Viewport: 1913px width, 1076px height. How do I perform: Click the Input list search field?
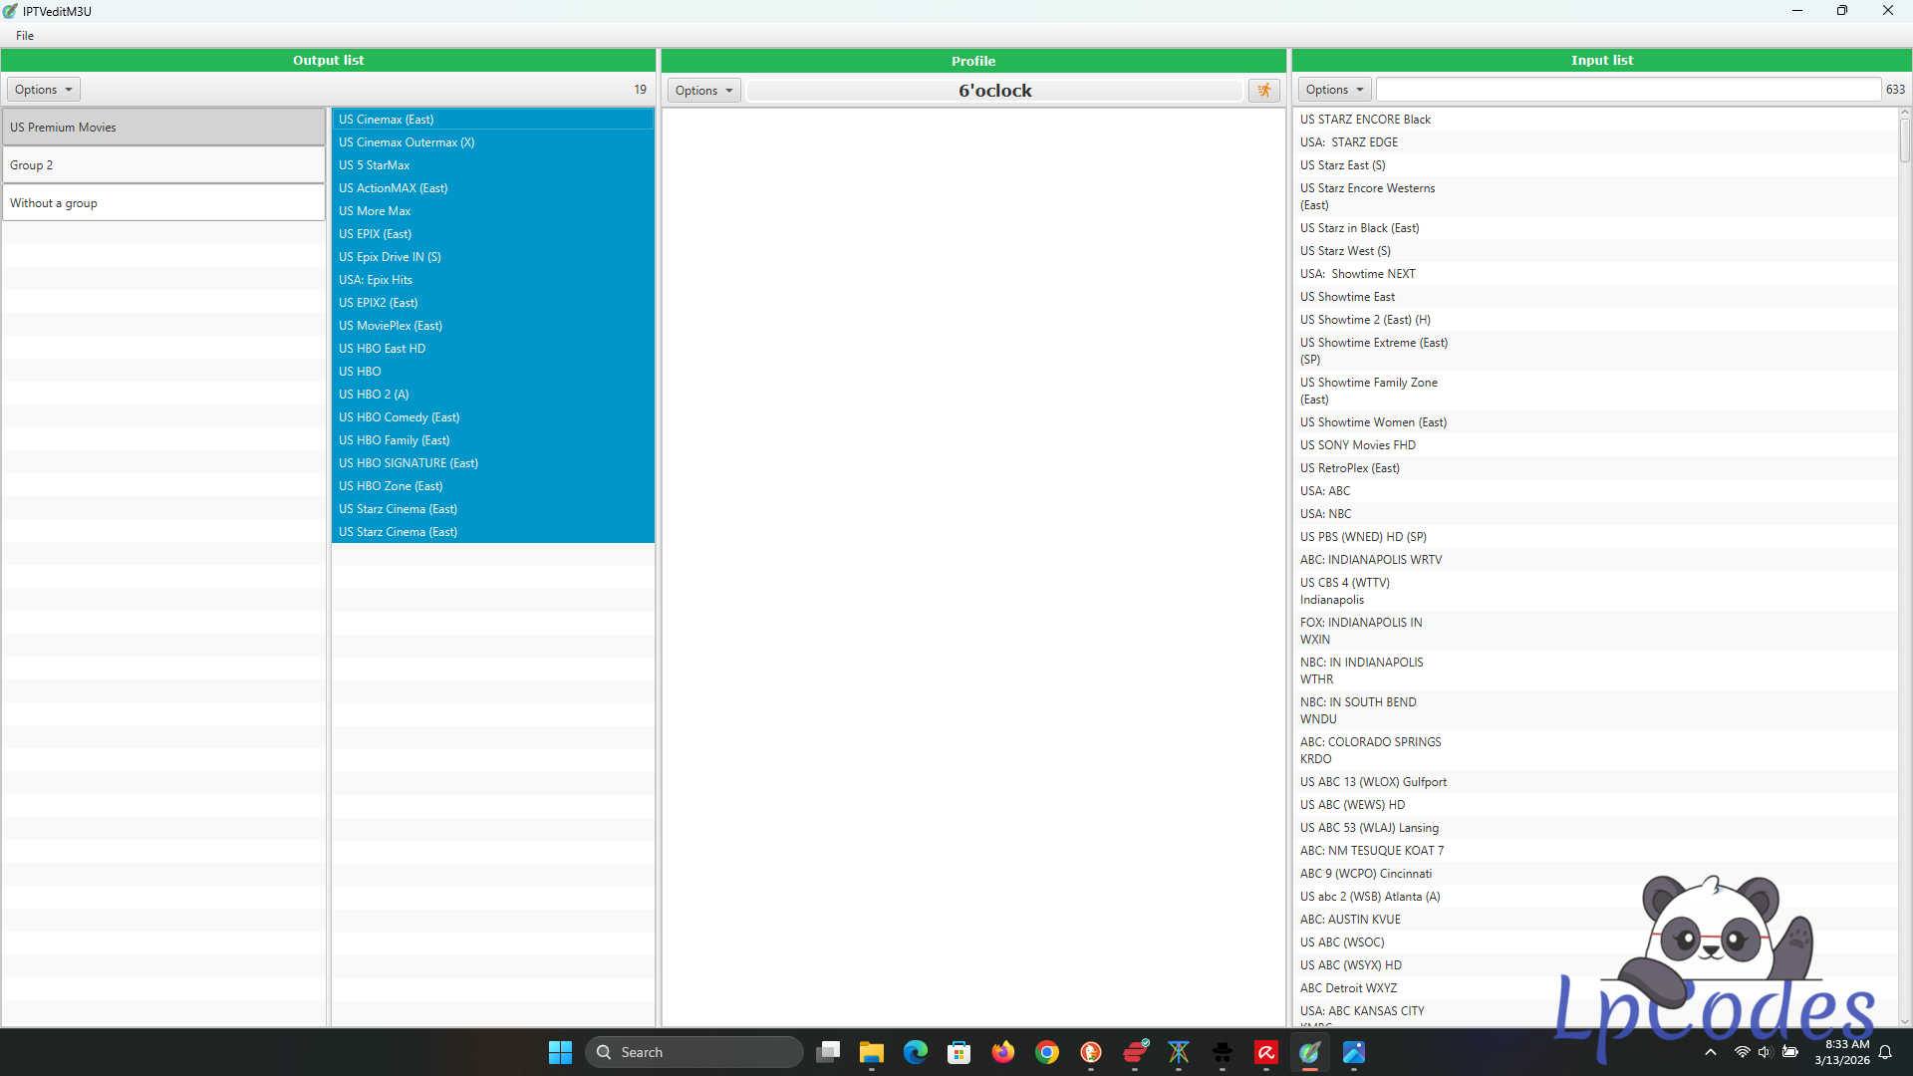1627,90
